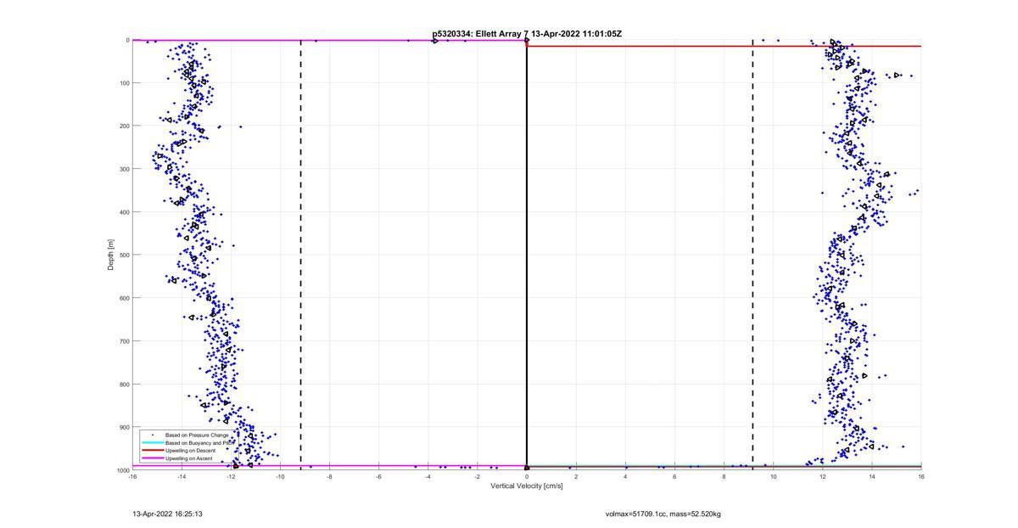The height and width of the screenshot is (528, 1018).
Task: Click the 'Vertical Velocity [cm/s]' x-axis label
Action: (526, 486)
